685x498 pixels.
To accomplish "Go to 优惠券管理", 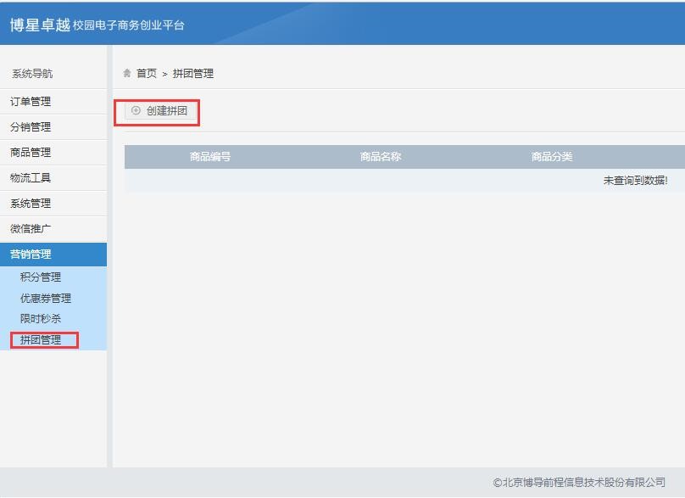I will tap(46, 299).
